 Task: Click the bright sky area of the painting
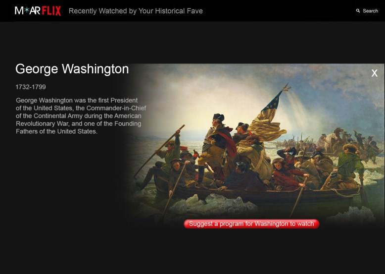(x=216, y=96)
